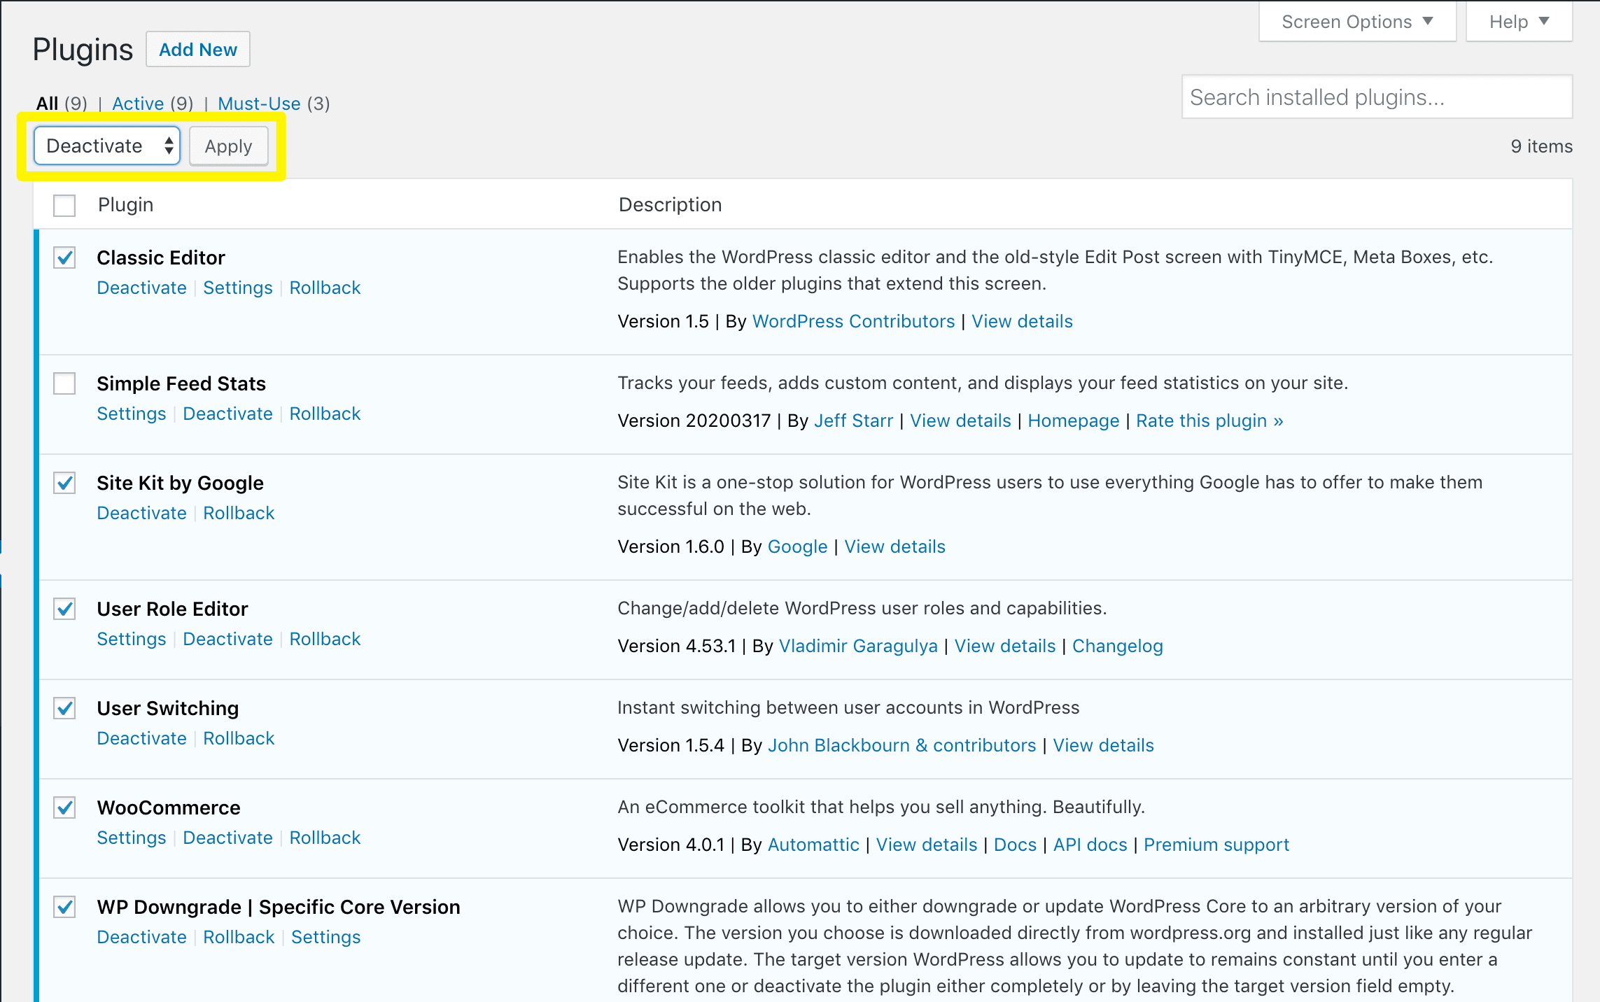
Task: Open the Simple Feed Stats Homepage link
Action: point(1074,420)
